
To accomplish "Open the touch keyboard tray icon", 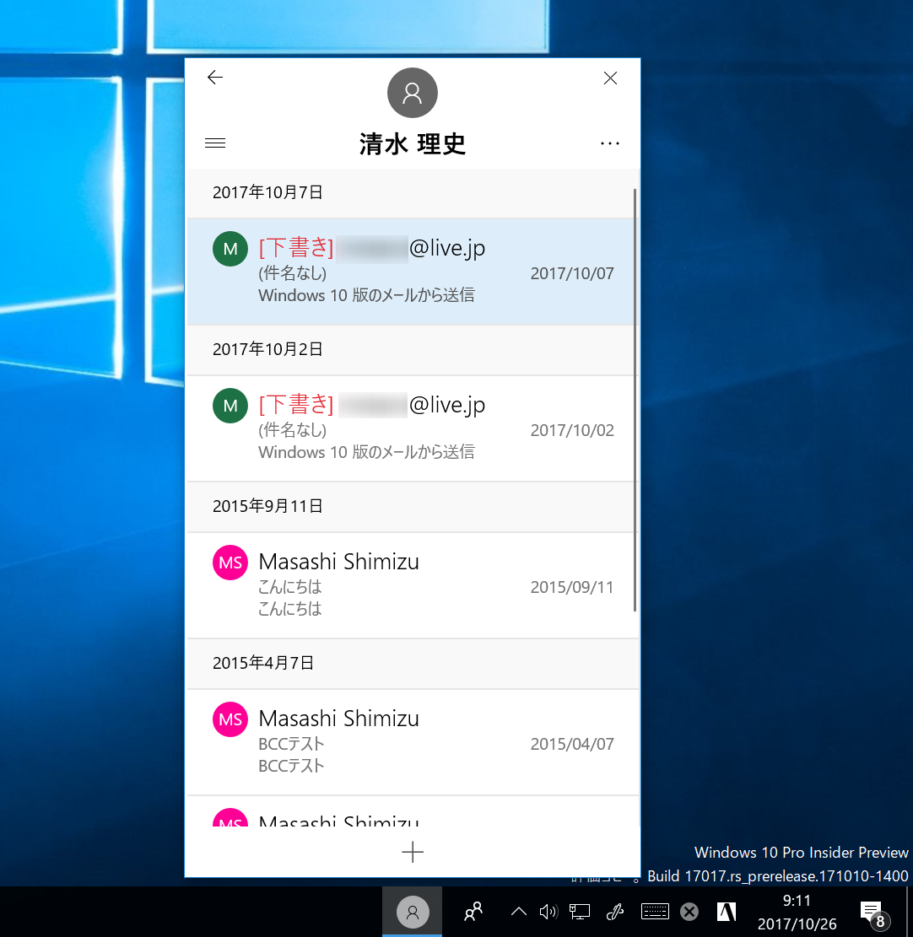I will point(655,912).
